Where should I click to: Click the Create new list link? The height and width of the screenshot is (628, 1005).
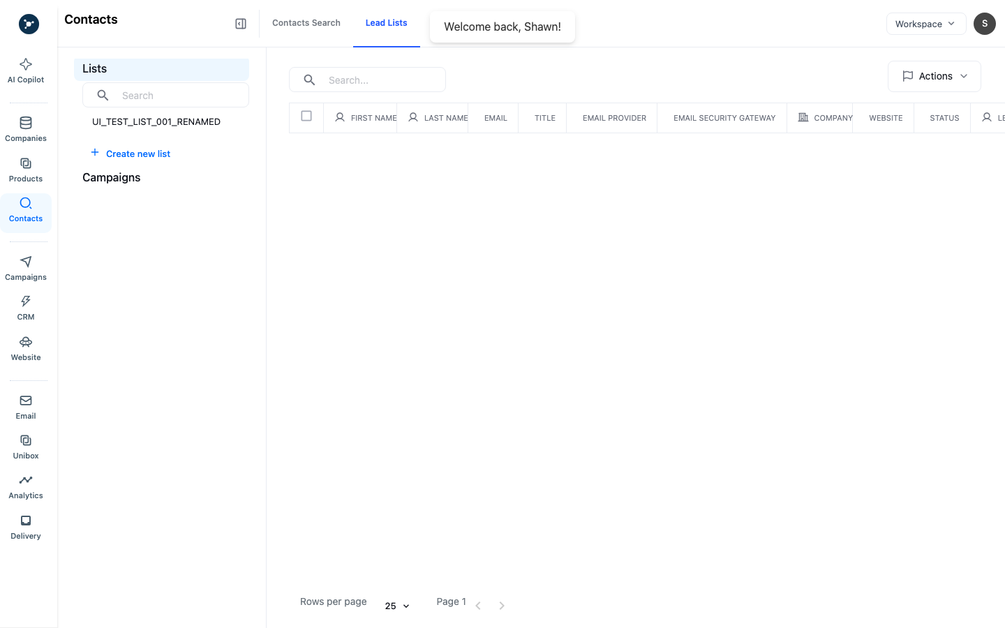pos(138,154)
